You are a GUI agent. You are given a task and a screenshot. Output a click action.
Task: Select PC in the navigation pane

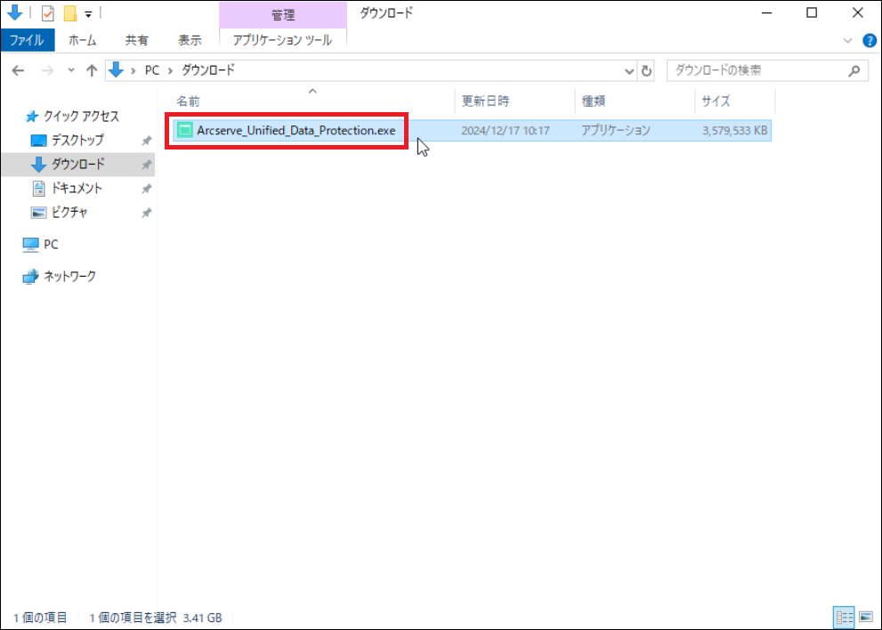51,245
